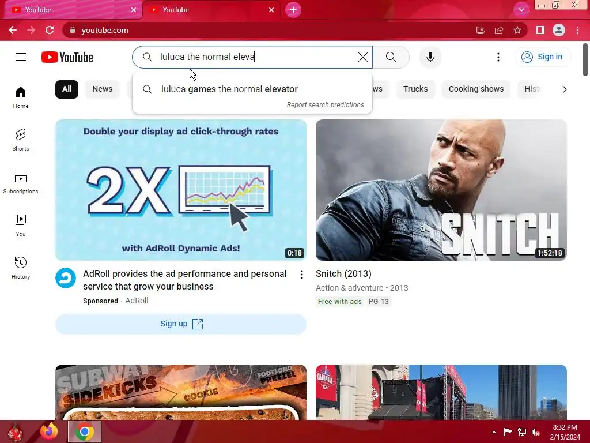This screenshot has height=443, width=590.
Task: Open a new browser tab
Action: point(293,10)
